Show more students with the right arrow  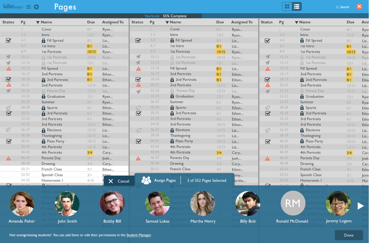[x=360, y=206]
